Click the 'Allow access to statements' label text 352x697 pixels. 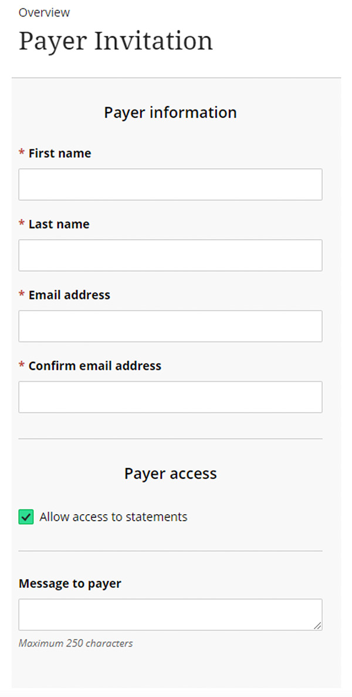113,517
